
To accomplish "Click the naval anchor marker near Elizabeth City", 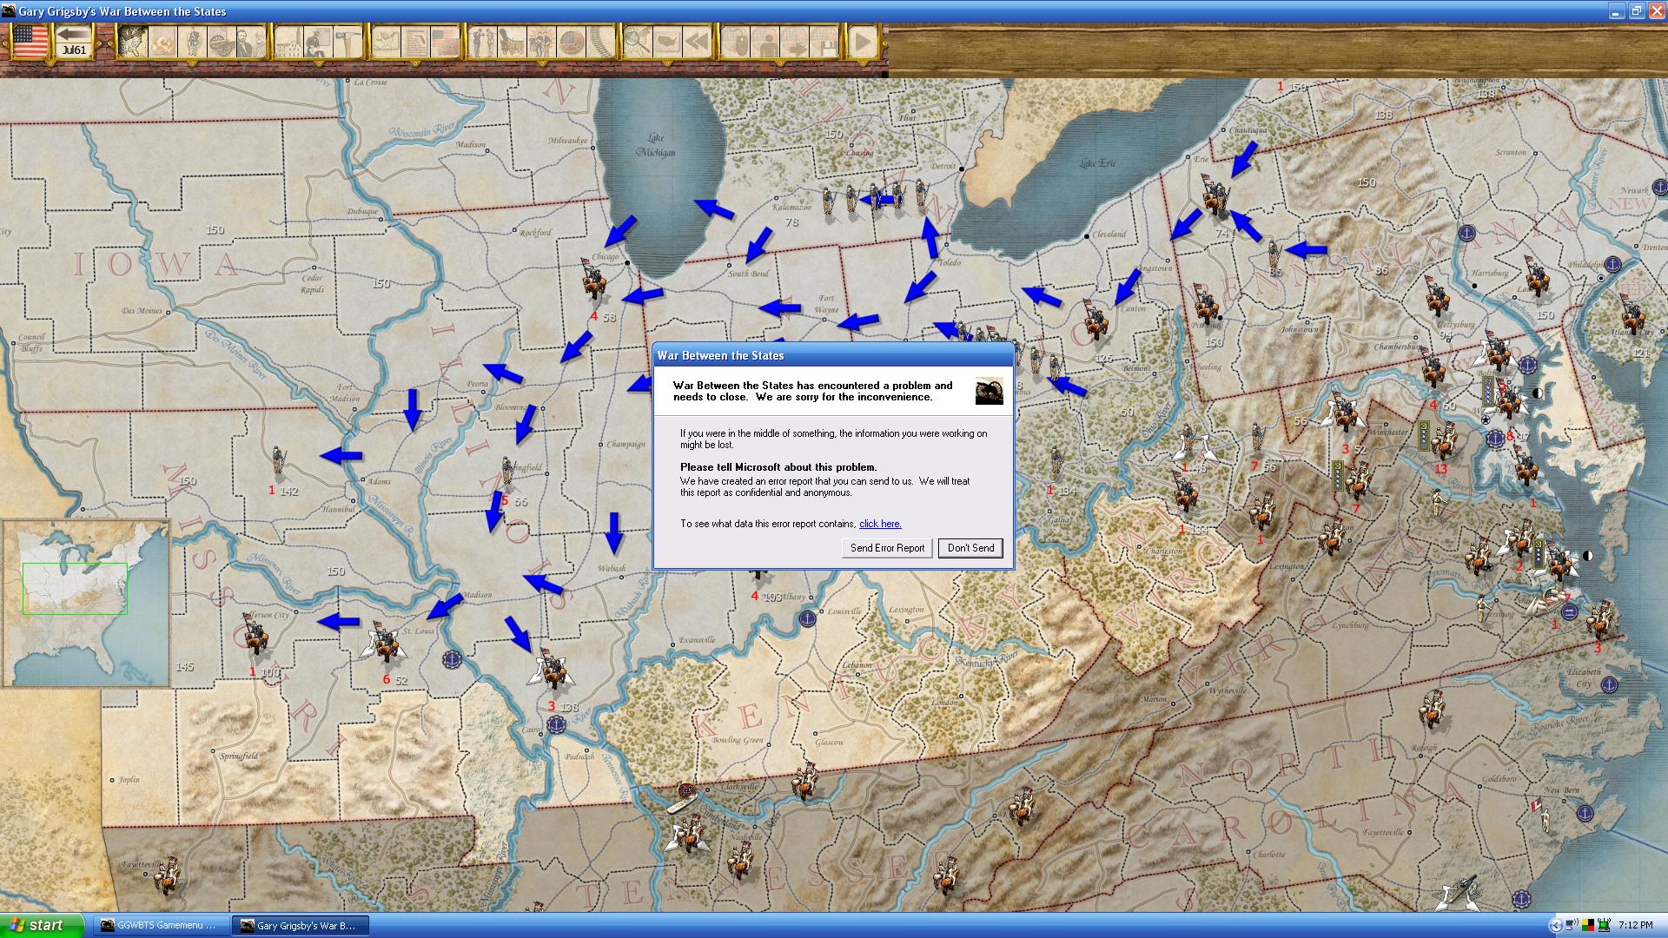I will coord(1609,684).
